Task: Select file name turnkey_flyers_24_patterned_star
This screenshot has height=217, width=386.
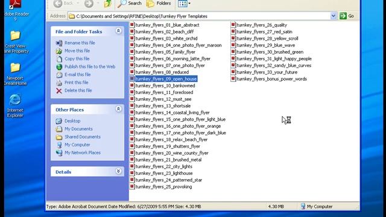Action: (169, 180)
